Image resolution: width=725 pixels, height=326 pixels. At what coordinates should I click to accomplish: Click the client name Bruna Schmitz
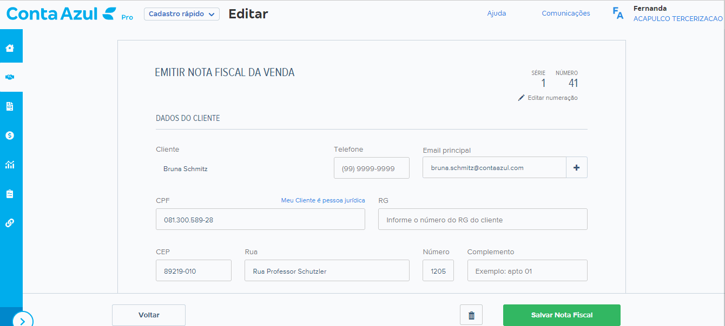tap(186, 169)
